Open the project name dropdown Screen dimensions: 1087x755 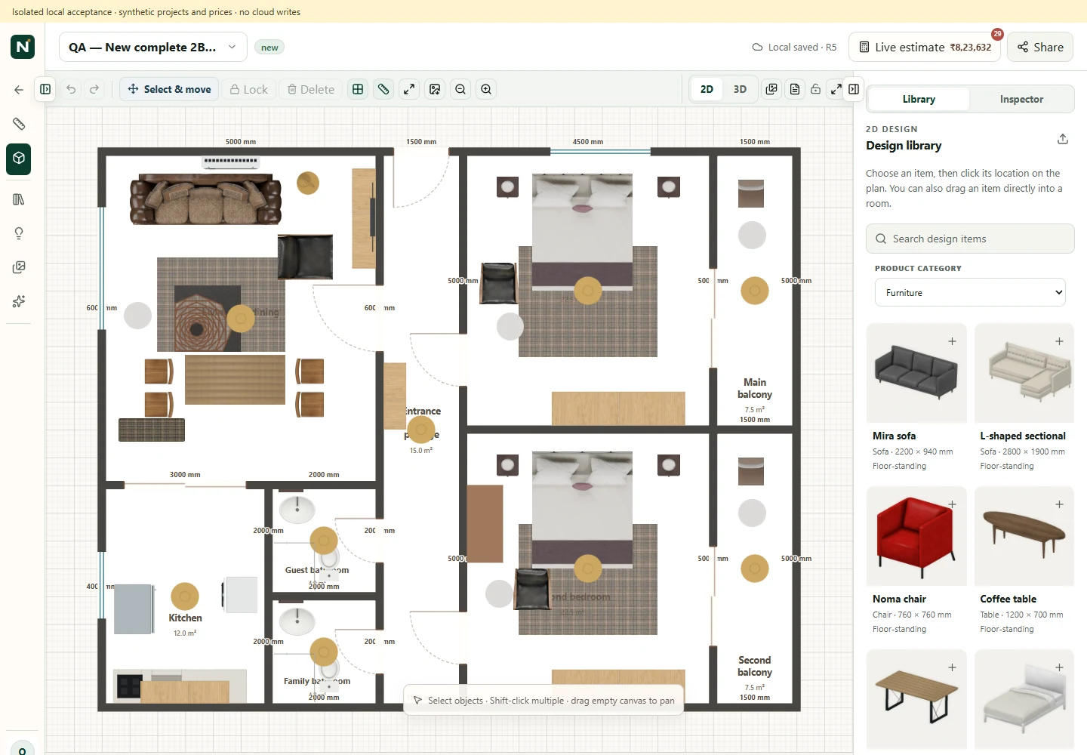(x=152, y=47)
